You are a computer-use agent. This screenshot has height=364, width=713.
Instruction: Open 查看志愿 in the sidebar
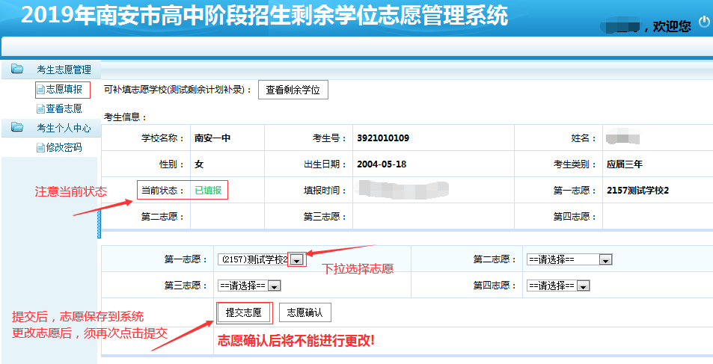(x=64, y=108)
